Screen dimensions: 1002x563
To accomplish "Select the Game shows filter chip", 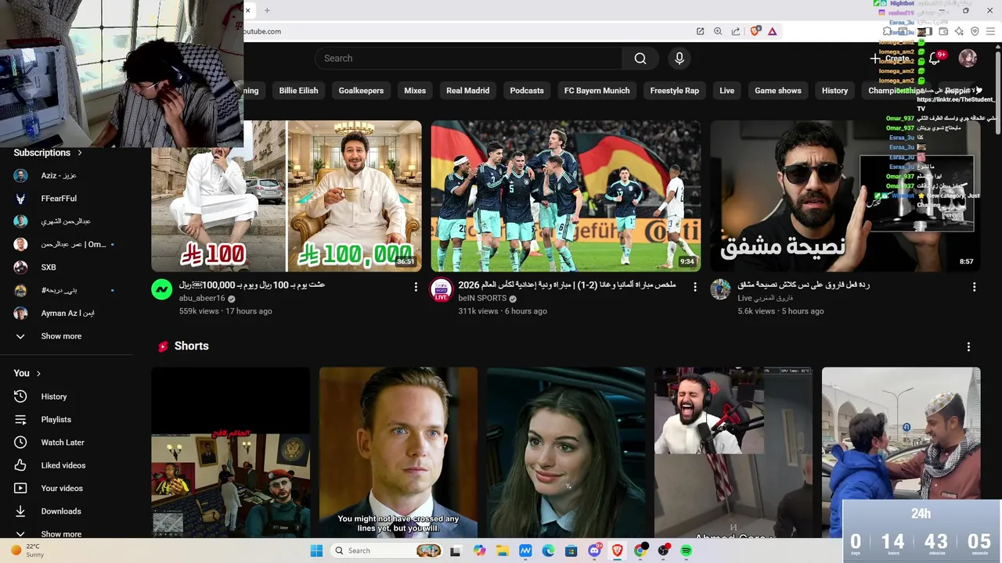I will coord(777,91).
